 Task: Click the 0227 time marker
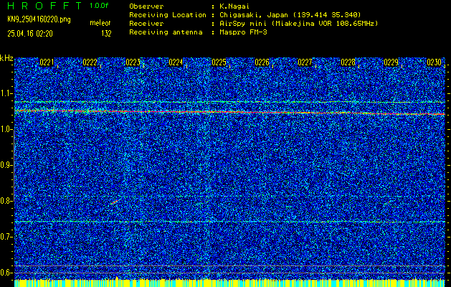[x=305, y=62]
